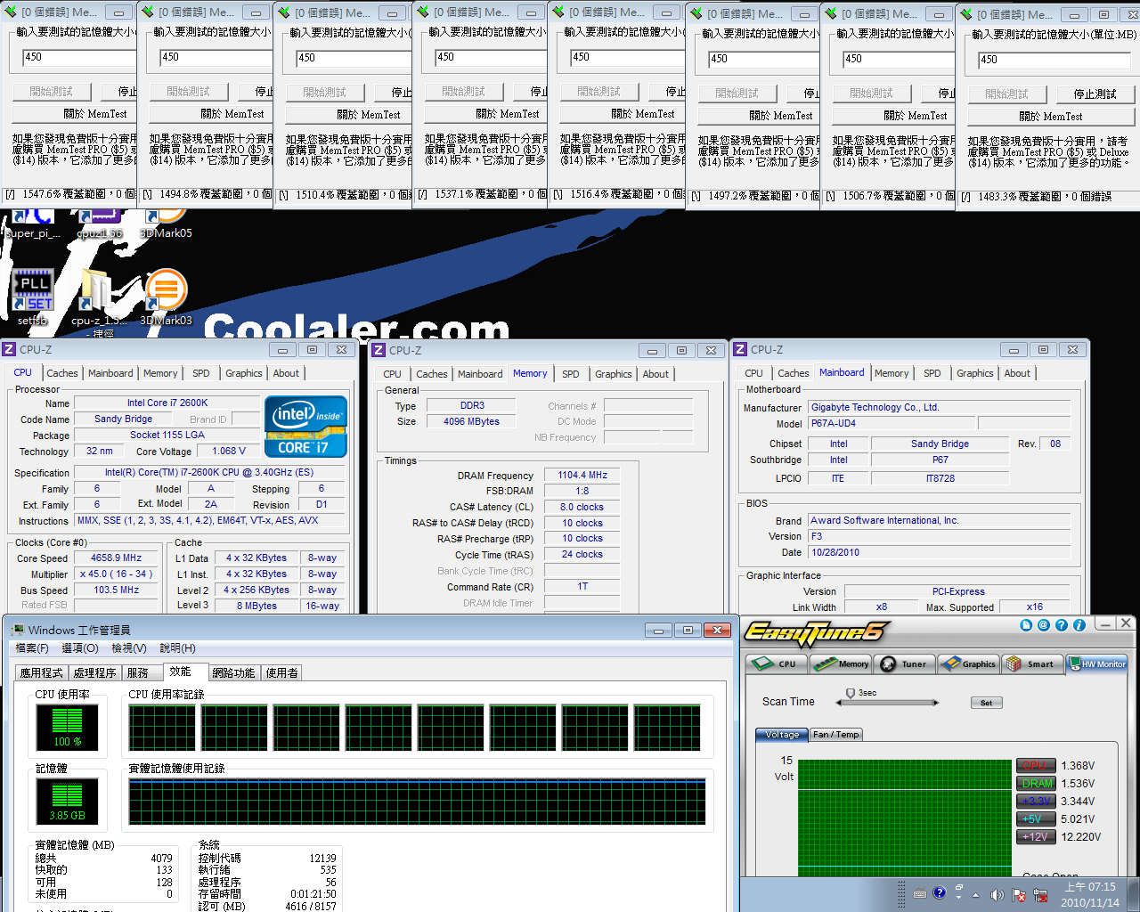Open About tab in the CPU-Z processor window
1140x912 pixels.
[286, 373]
